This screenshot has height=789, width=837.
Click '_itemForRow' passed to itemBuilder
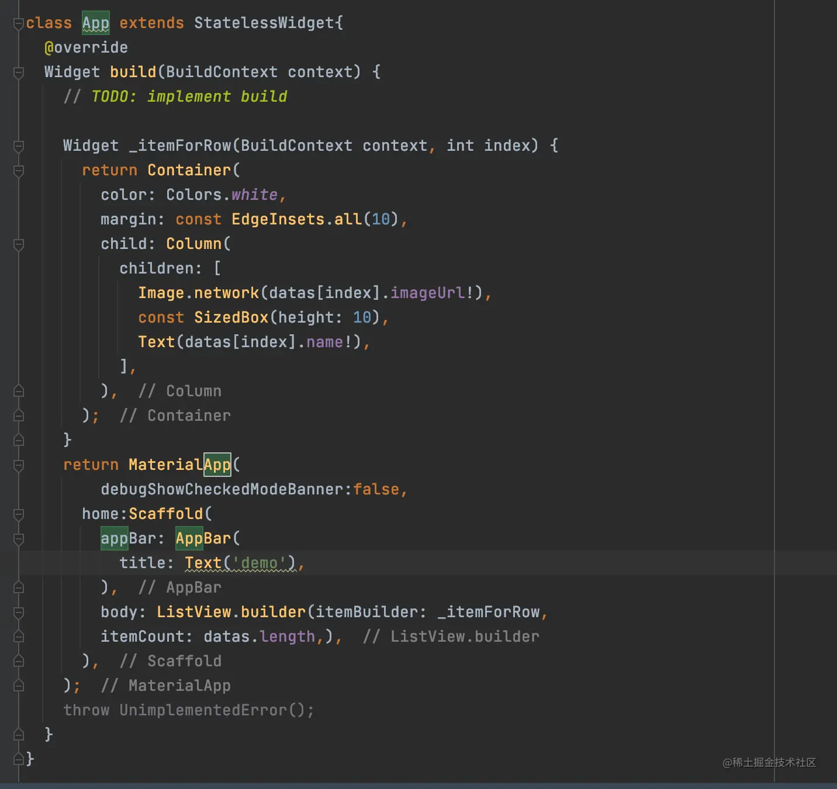(489, 612)
